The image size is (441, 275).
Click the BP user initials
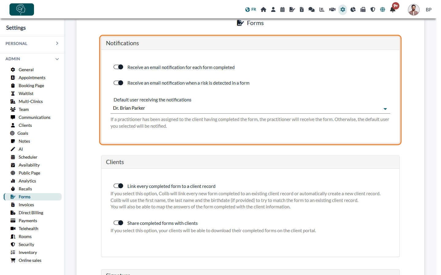click(x=428, y=10)
